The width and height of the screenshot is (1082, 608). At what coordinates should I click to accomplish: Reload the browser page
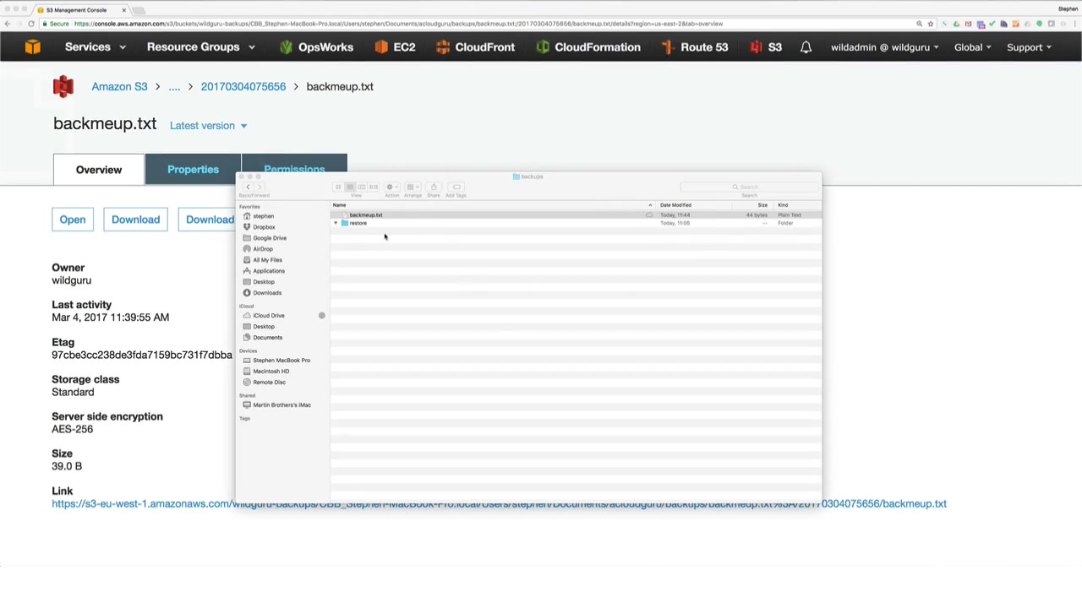pos(31,24)
